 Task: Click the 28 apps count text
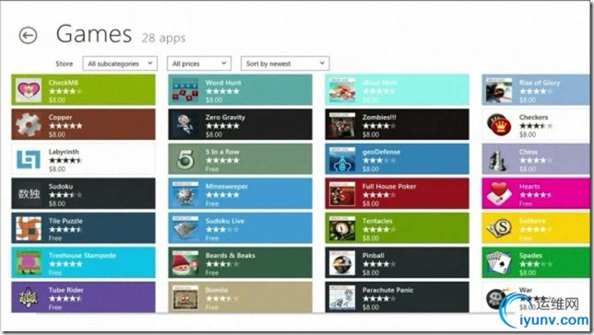click(x=163, y=38)
